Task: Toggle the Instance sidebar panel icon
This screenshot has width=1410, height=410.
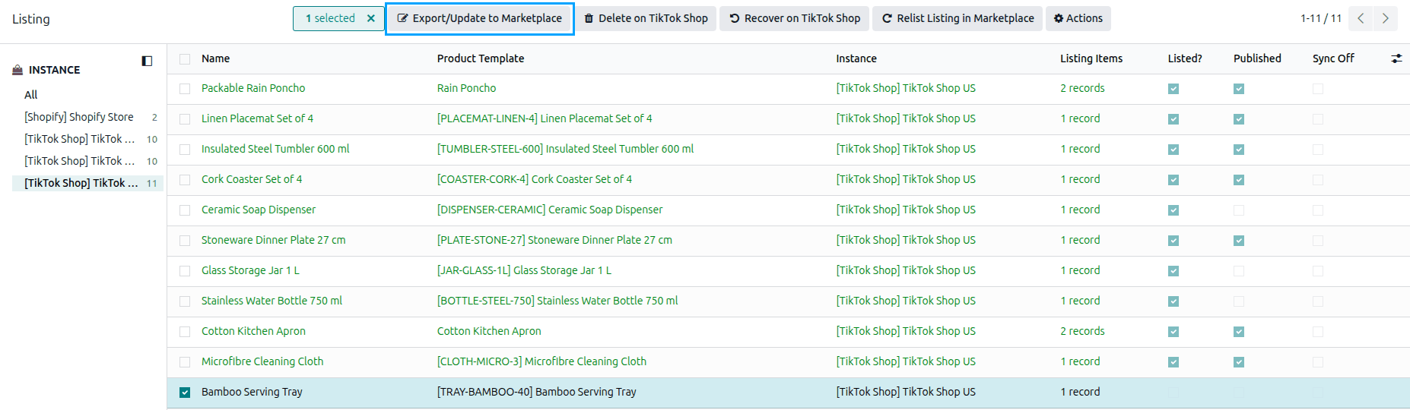Action: (147, 61)
